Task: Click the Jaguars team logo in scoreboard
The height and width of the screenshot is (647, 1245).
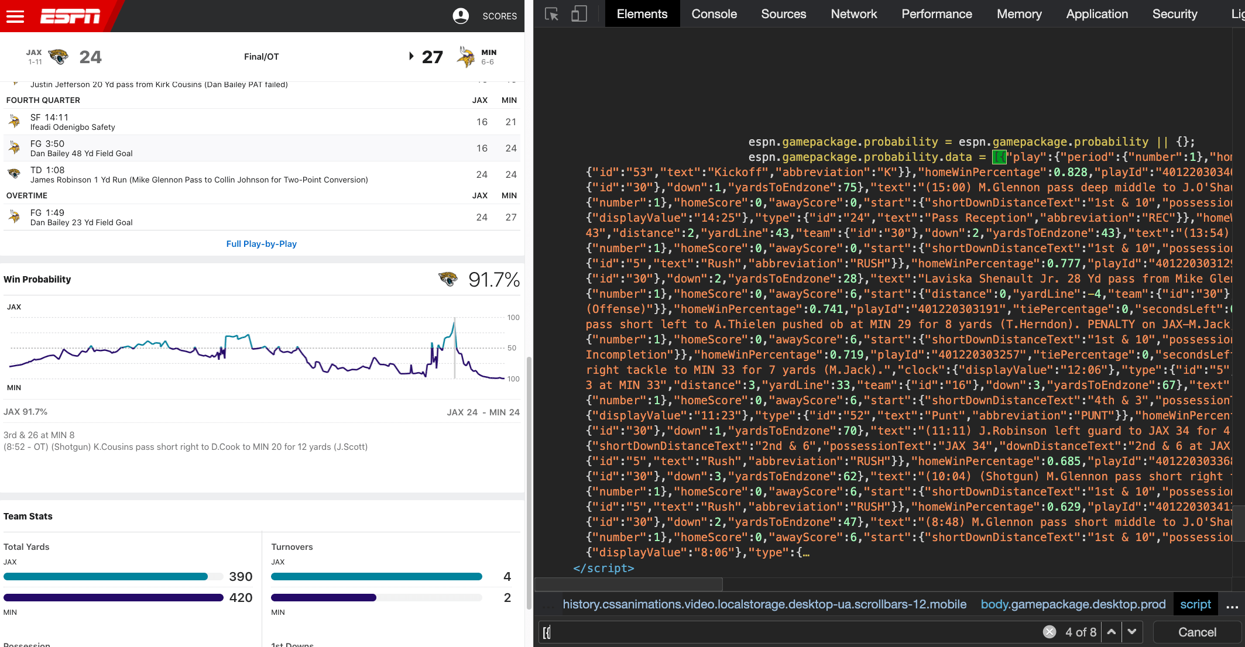Action: pyautogui.click(x=59, y=57)
